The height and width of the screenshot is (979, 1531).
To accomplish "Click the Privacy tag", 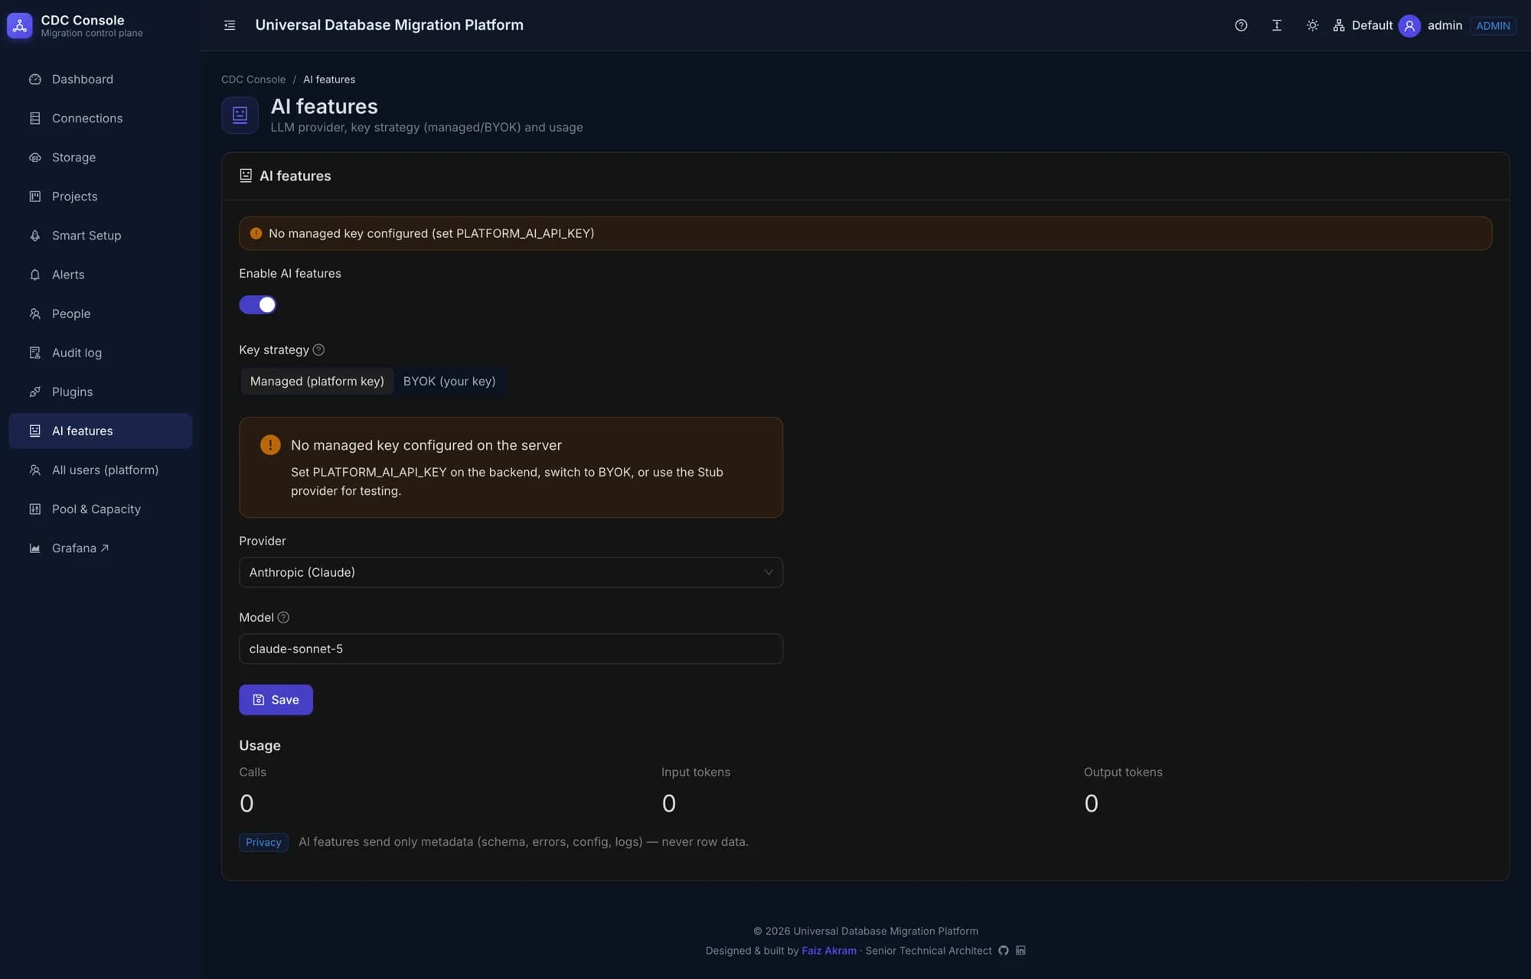I will click(263, 842).
